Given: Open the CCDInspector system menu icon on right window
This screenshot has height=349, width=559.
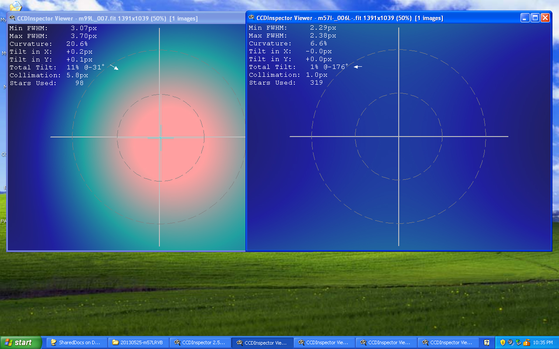Looking at the screenshot, I should pyautogui.click(x=251, y=18).
